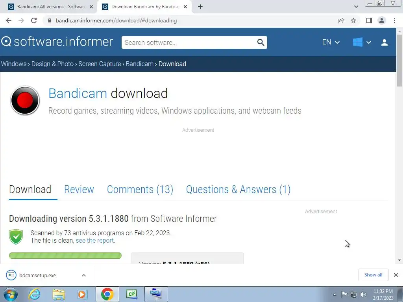Click the blue Bandicam title link
Viewport: 403px width, 302px height.
pyautogui.click(x=78, y=93)
